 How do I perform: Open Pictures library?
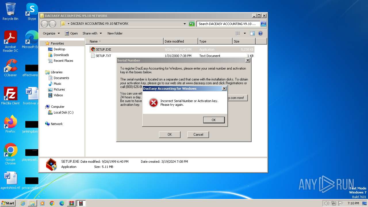(x=59, y=89)
